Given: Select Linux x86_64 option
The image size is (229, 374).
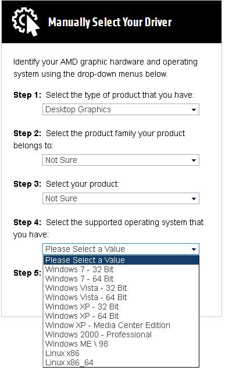Looking at the screenshot, I should point(121,362).
